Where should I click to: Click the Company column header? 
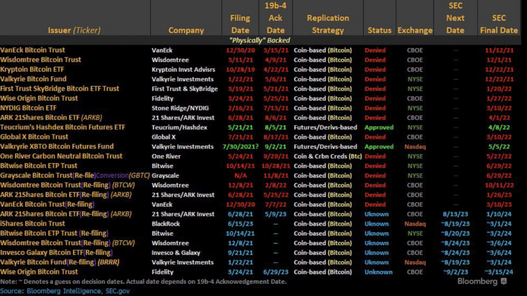click(x=186, y=30)
